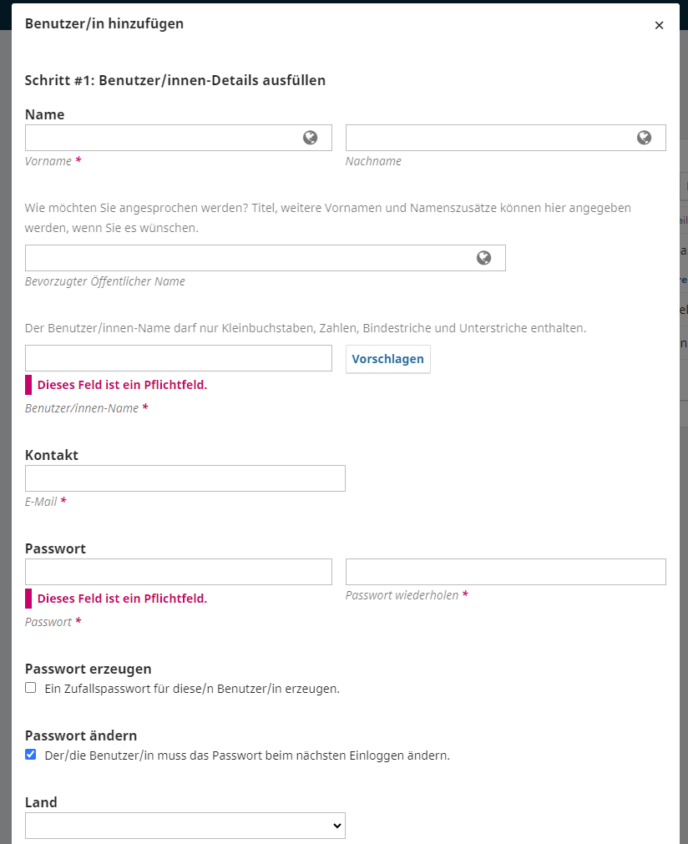
Task: Click the Pflichtfeld error under Benutzer/innen-Name
Action: click(122, 385)
